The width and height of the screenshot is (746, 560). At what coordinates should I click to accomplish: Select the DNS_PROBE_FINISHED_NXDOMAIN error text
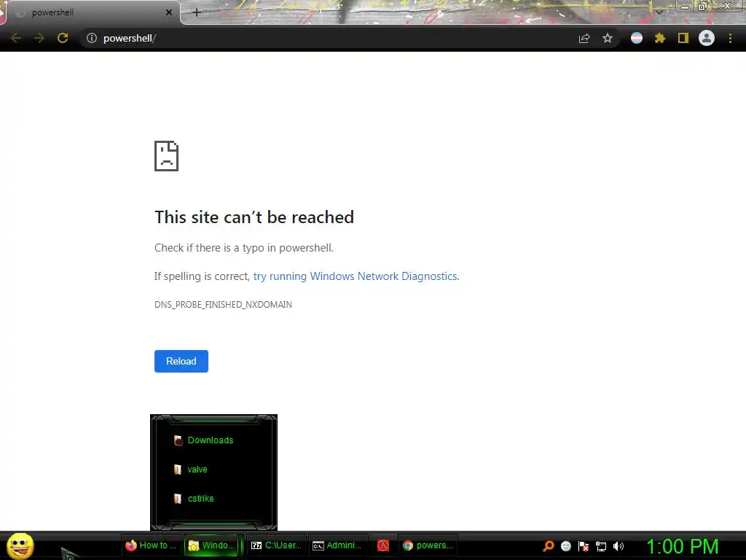tap(223, 304)
